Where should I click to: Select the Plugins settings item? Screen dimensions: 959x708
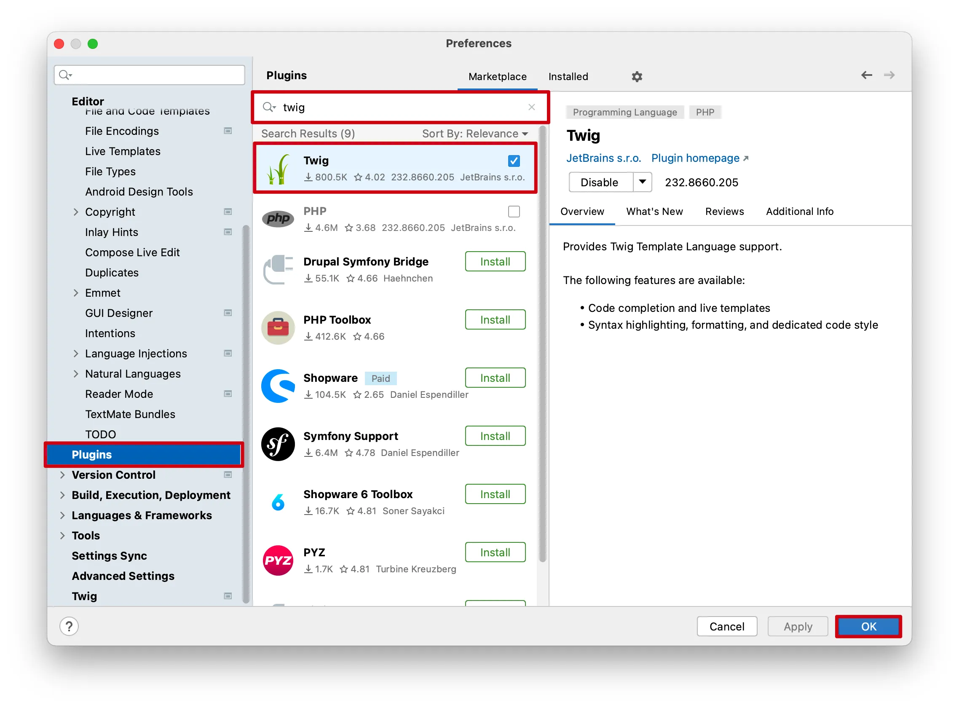[144, 454]
